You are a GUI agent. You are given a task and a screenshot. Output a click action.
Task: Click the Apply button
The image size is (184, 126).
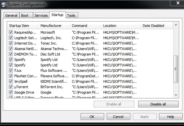[145, 117]
